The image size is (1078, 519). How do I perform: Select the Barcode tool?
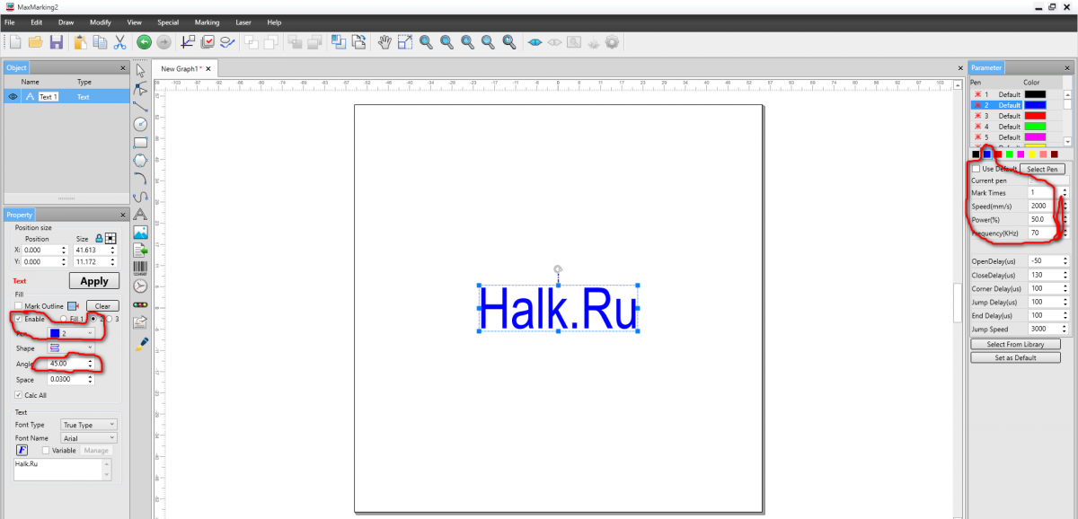click(140, 268)
